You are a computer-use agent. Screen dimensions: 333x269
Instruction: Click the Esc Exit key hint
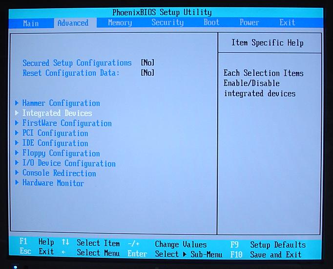pos(37,251)
